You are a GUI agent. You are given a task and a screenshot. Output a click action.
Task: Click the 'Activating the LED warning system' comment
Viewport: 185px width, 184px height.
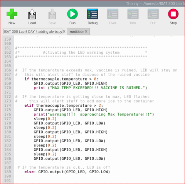[x=81, y=53]
